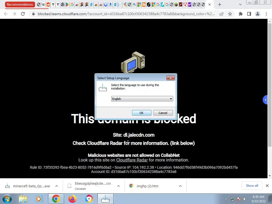Open the imghp (2).htm download
272x204 pixels.
(144, 186)
